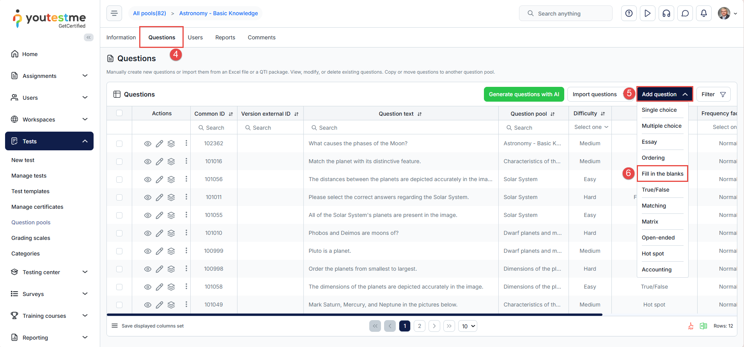Open Difficulty 'Select one' filter dropdown

590,127
